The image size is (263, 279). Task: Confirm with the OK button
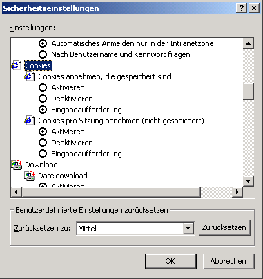pos(171,261)
